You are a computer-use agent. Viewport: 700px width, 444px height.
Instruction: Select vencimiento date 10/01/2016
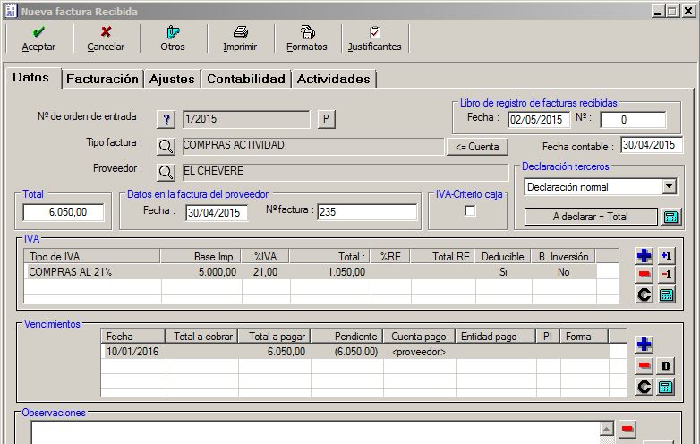[132, 352]
